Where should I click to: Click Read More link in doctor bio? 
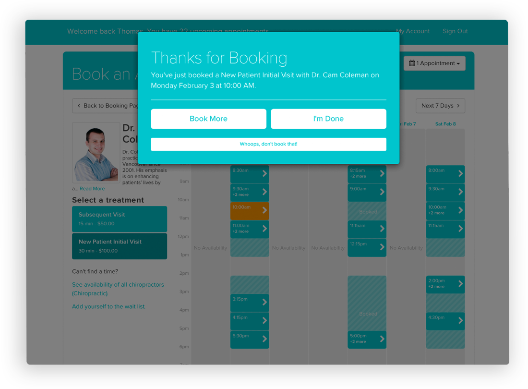pyautogui.click(x=92, y=189)
